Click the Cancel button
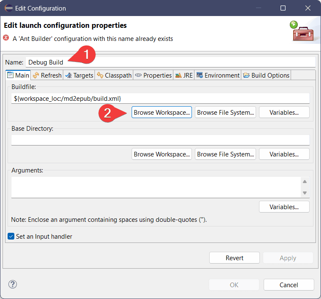 (x=289, y=285)
